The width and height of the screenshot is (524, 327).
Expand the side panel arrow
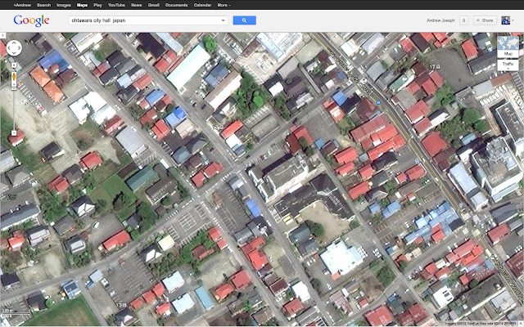(2, 34)
